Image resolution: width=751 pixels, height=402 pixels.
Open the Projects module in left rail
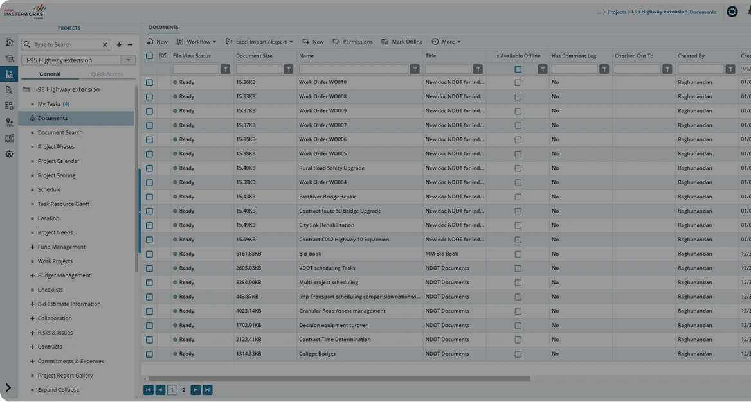click(x=9, y=74)
